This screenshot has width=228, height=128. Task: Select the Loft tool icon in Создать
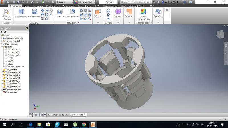point(42,15)
